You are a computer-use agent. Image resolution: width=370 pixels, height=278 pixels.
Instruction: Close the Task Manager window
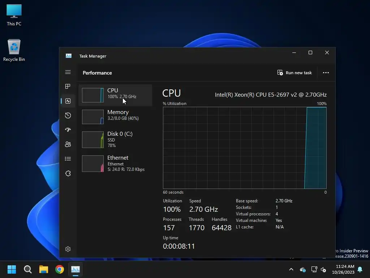pos(327,53)
